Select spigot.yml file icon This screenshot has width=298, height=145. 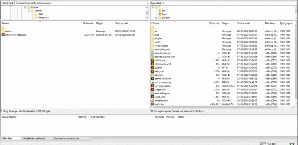point(152,89)
